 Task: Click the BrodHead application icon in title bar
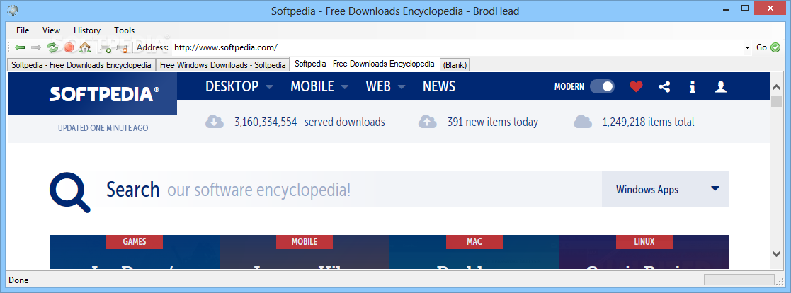pos(12,10)
